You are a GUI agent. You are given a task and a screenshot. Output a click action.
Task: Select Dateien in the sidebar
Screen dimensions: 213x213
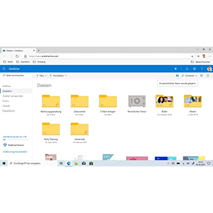[16, 91]
